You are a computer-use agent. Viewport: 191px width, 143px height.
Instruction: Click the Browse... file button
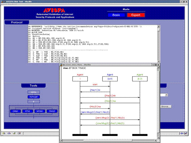[x=166, y=106]
